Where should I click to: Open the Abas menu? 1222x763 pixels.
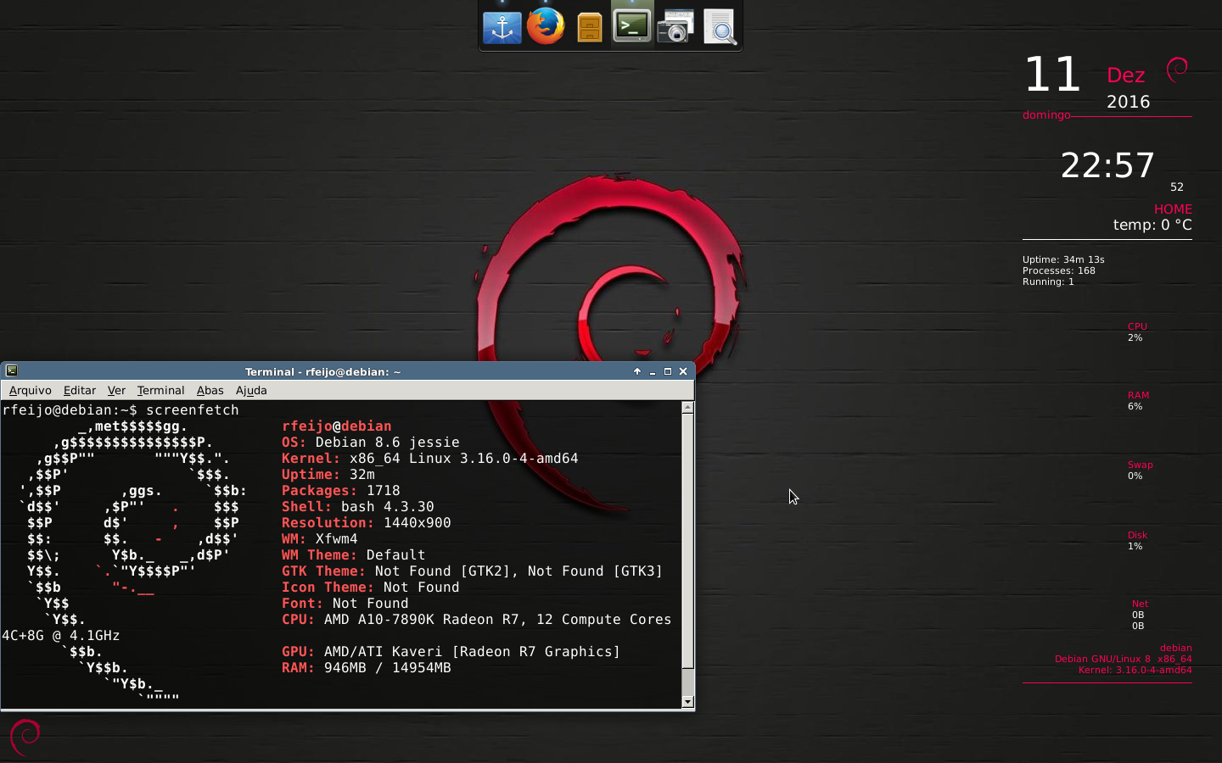coord(210,390)
